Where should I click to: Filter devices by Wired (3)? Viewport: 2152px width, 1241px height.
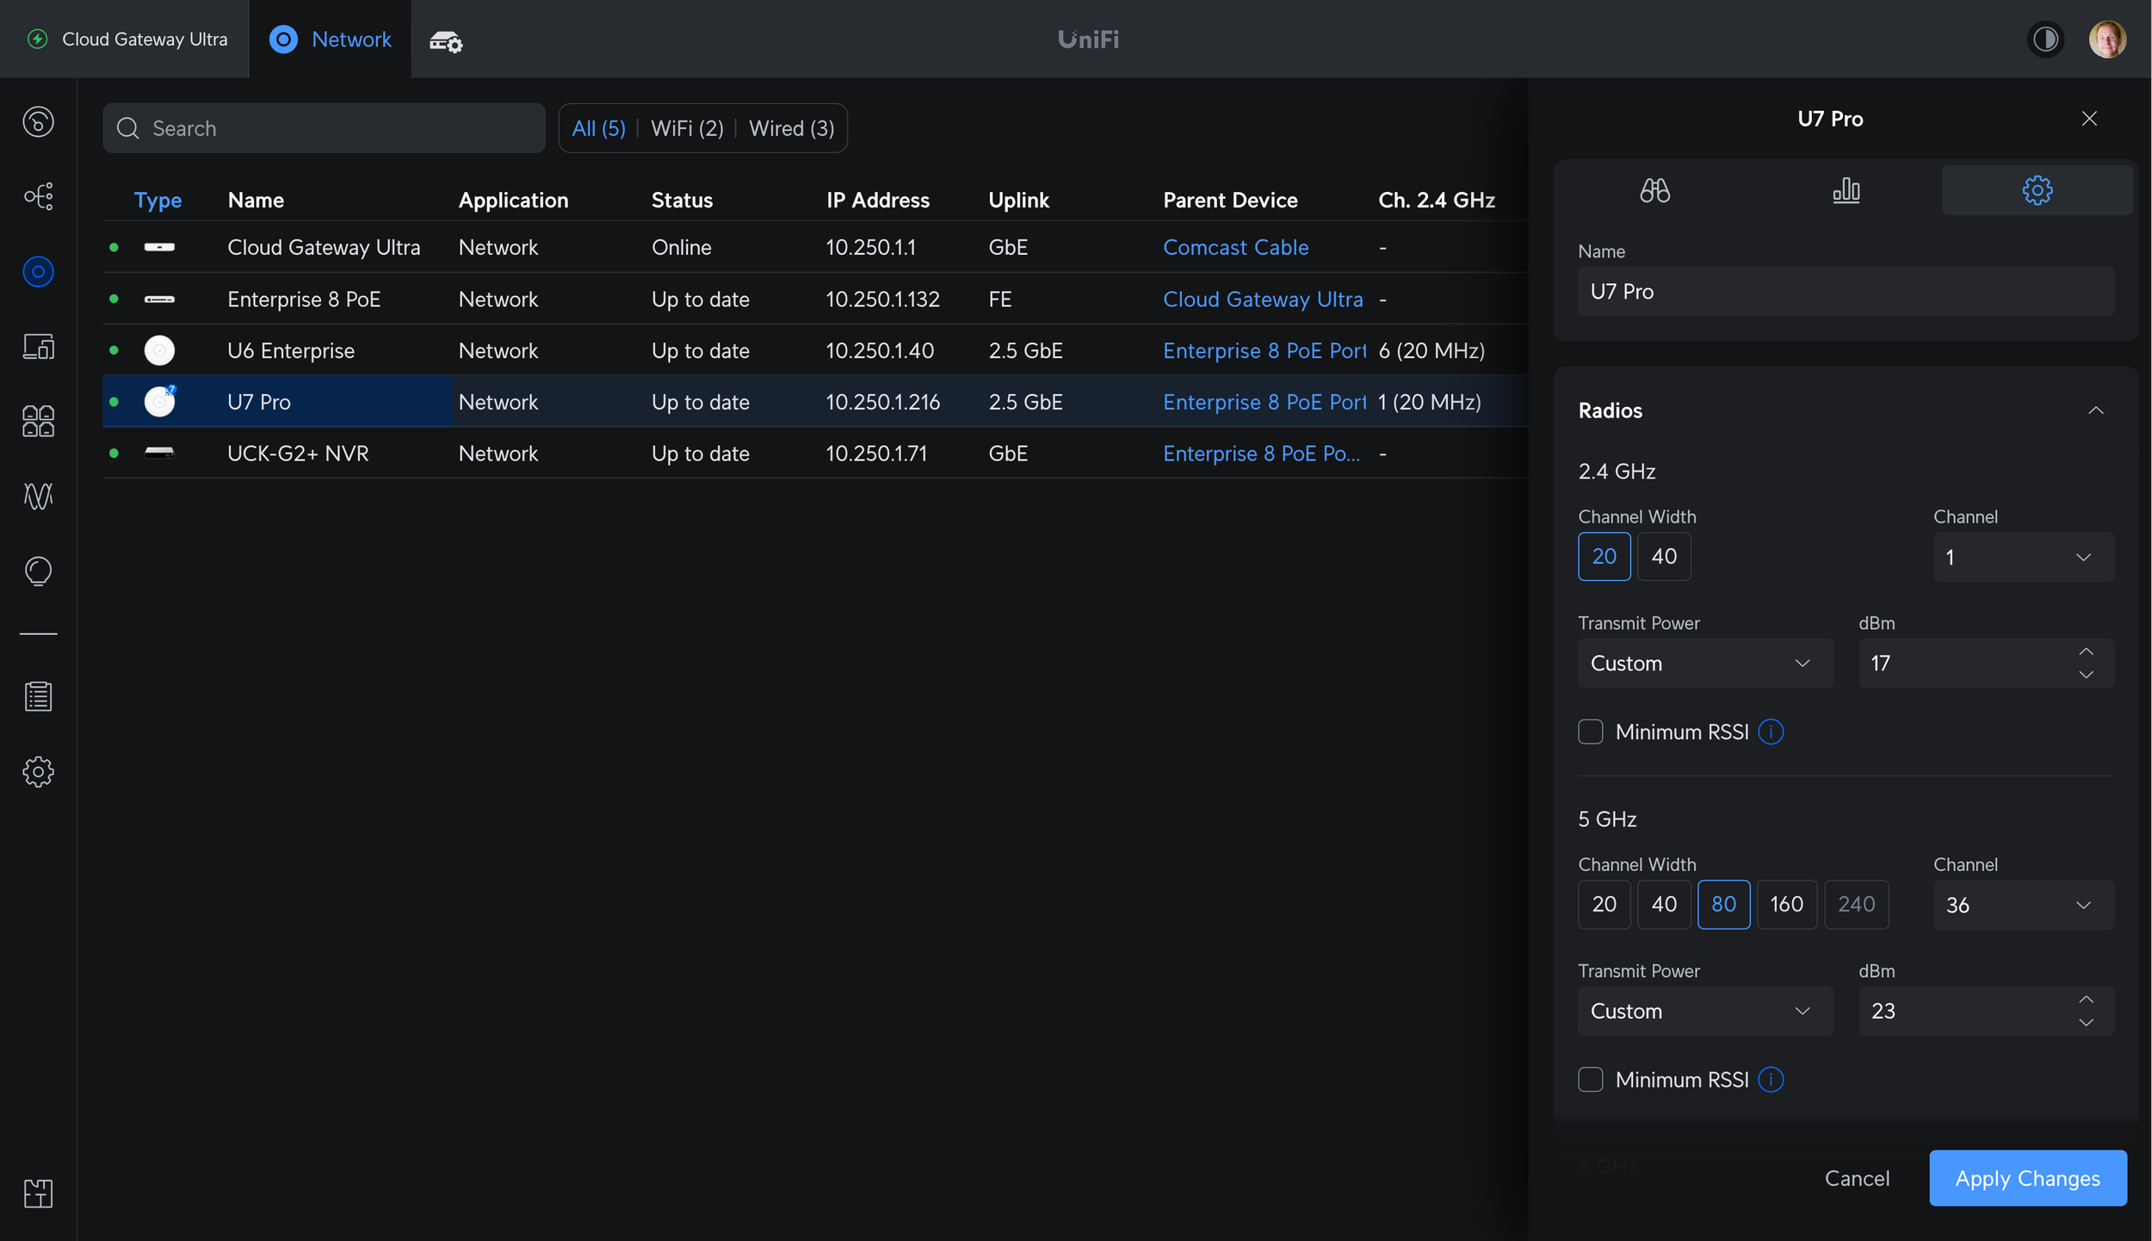coord(791,128)
